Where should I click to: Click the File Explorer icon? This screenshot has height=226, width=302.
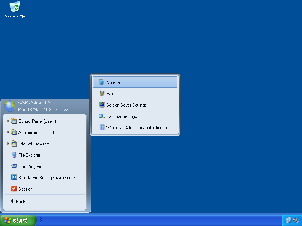(14, 155)
